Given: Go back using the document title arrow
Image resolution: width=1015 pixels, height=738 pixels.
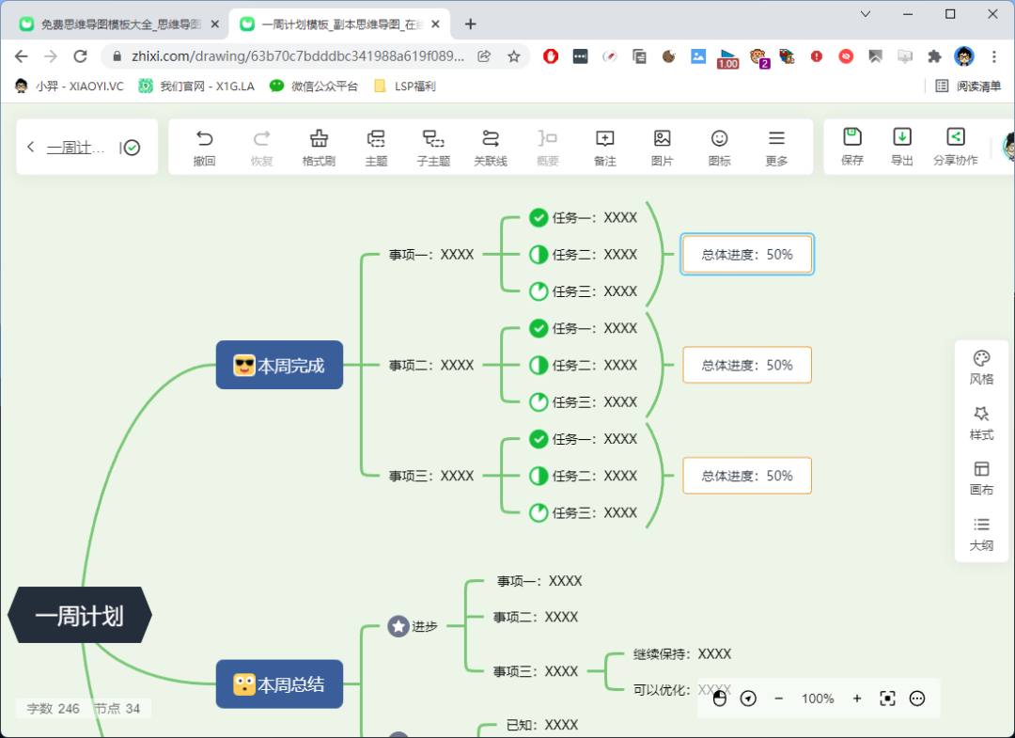Looking at the screenshot, I should tap(30, 147).
